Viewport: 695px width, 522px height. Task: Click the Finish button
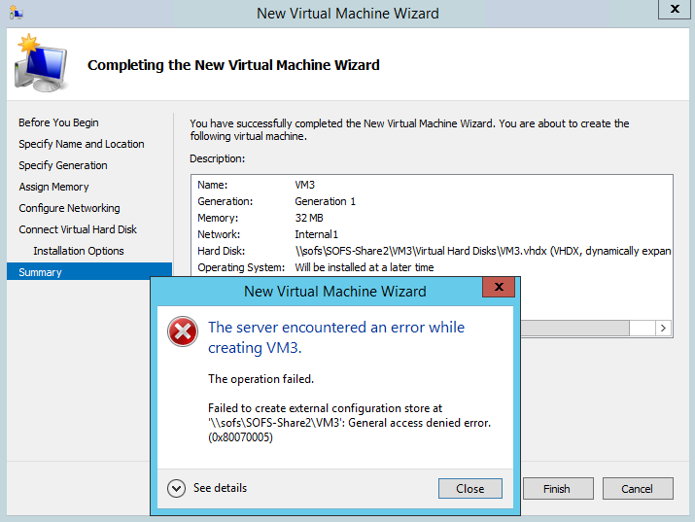(556, 488)
